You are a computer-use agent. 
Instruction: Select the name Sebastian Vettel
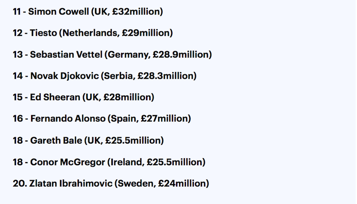tap(66, 55)
